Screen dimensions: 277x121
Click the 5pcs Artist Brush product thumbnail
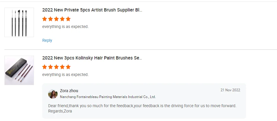point(19,22)
